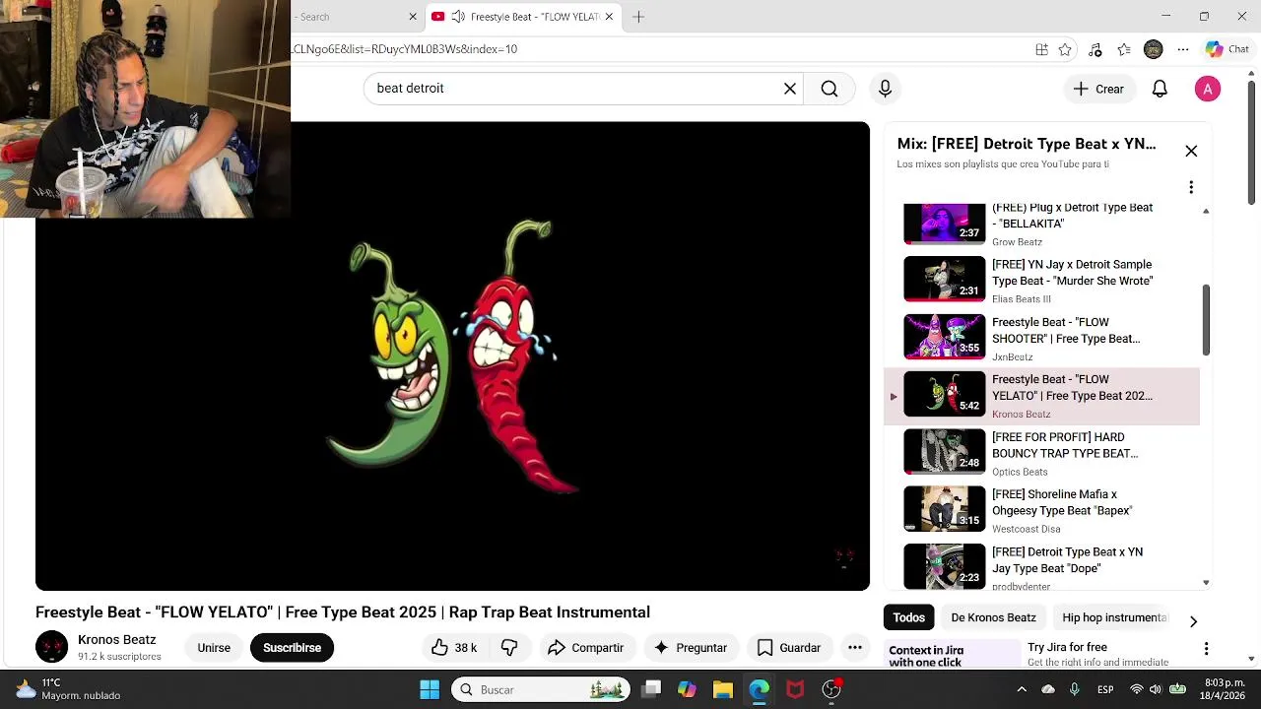1261x709 pixels.
Task: Open more actions ellipsis beside Guardar
Action: click(855, 647)
